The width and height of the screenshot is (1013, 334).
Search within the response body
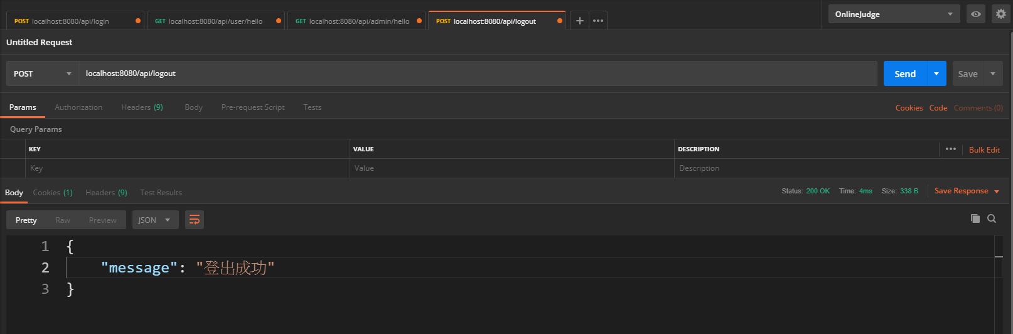992,218
